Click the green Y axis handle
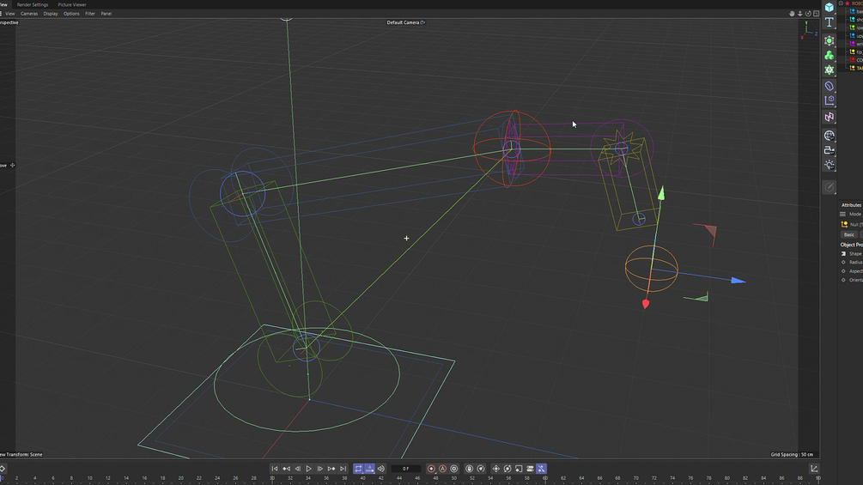This screenshot has width=863, height=485. point(661,192)
